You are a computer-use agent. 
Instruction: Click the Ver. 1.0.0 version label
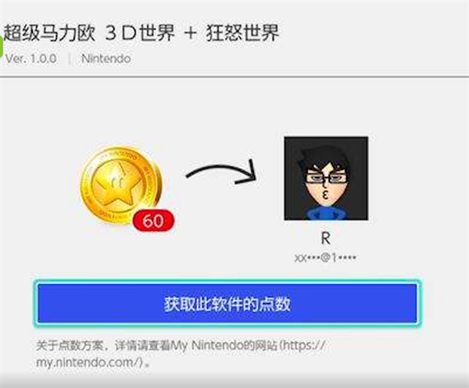(30, 59)
